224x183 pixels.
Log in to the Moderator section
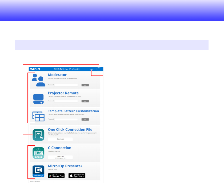coord(85,85)
